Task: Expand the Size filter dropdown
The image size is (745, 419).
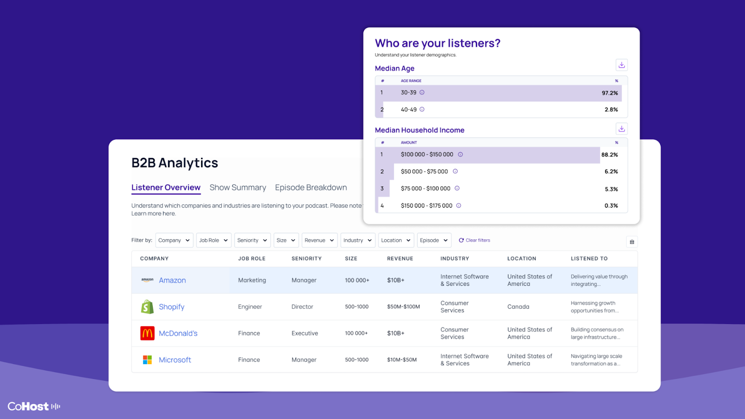Action: point(286,240)
